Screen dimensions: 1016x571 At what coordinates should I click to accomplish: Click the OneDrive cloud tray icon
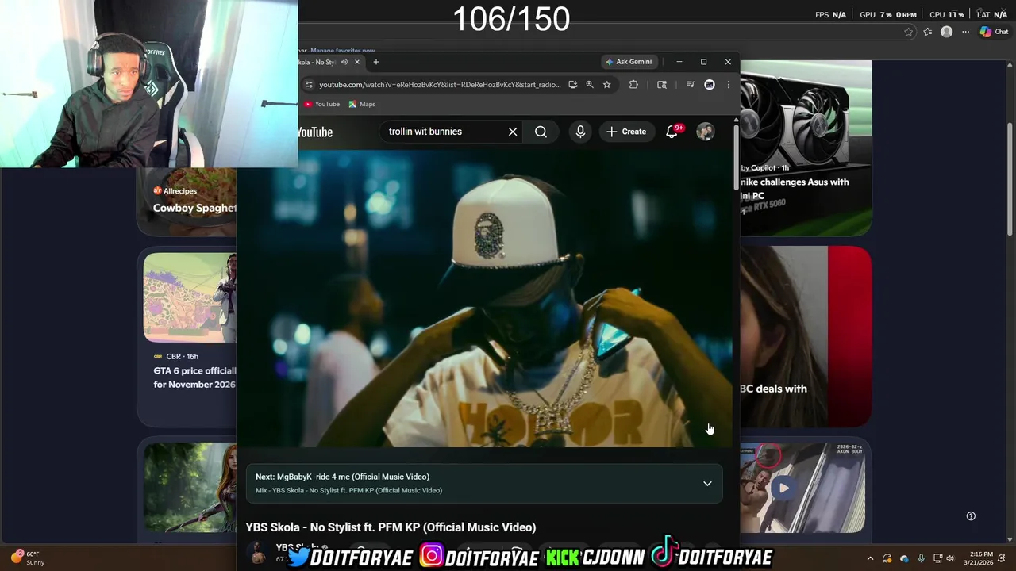(904, 558)
